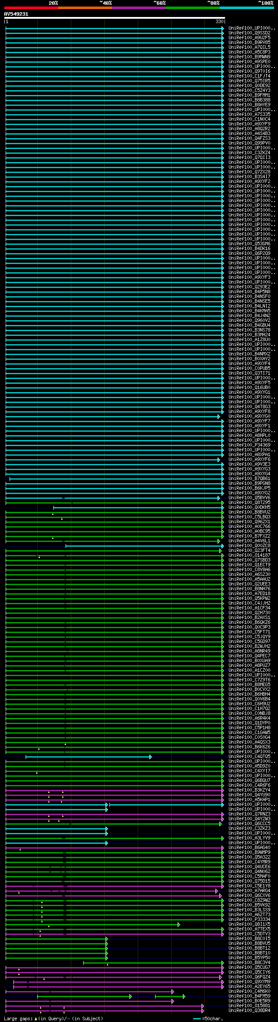Select the query ID AV549231
Screen dimensions: 278x1022
pyautogui.click(x=17, y=14)
